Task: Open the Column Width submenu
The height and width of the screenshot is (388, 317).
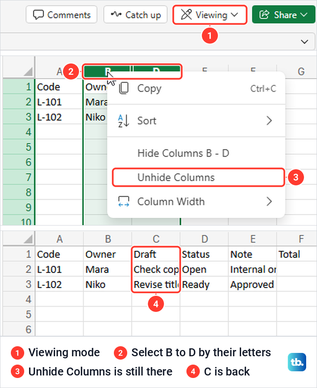Action: pos(196,201)
